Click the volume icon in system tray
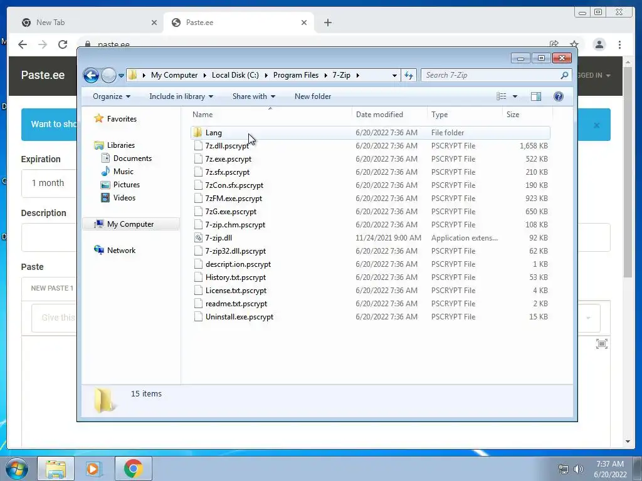Viewport: 642px width, 481px height. click(578, 469)
